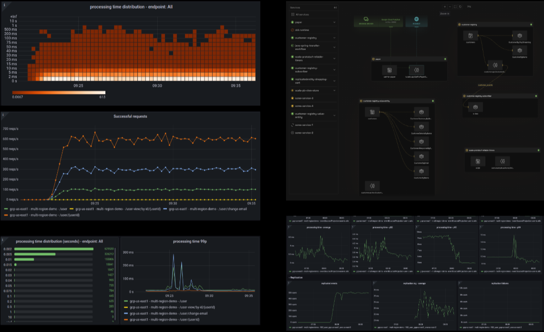Click the Zoom in plus icon on the diagram toolbar

(445, 7)
